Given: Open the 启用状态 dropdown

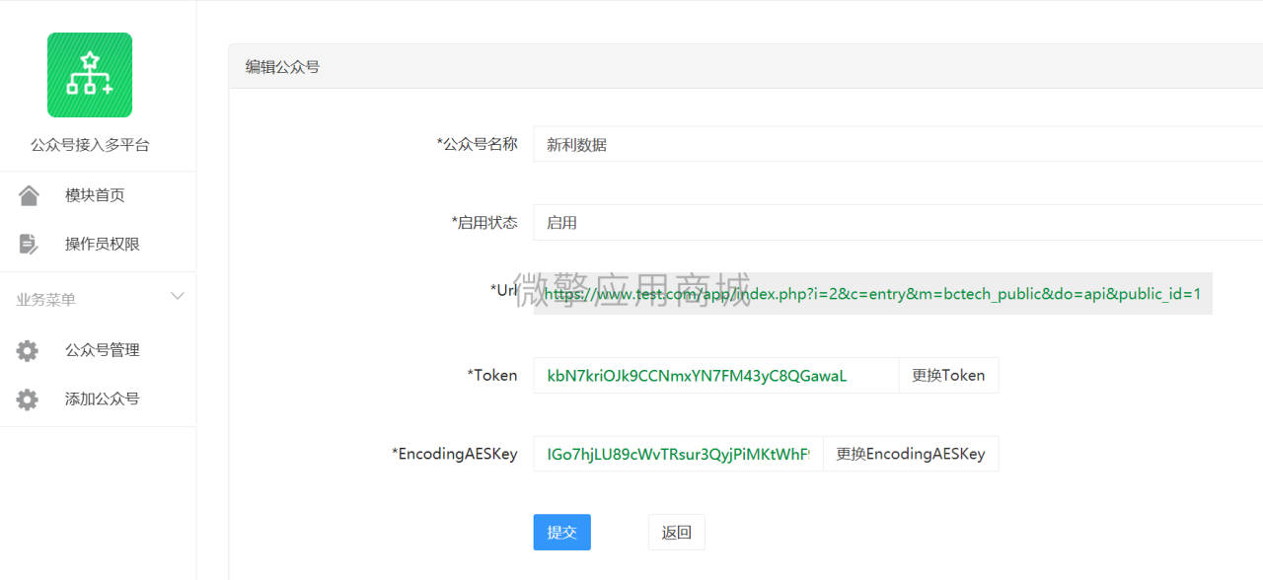Looking at the screenshot, I should (898, 222).
